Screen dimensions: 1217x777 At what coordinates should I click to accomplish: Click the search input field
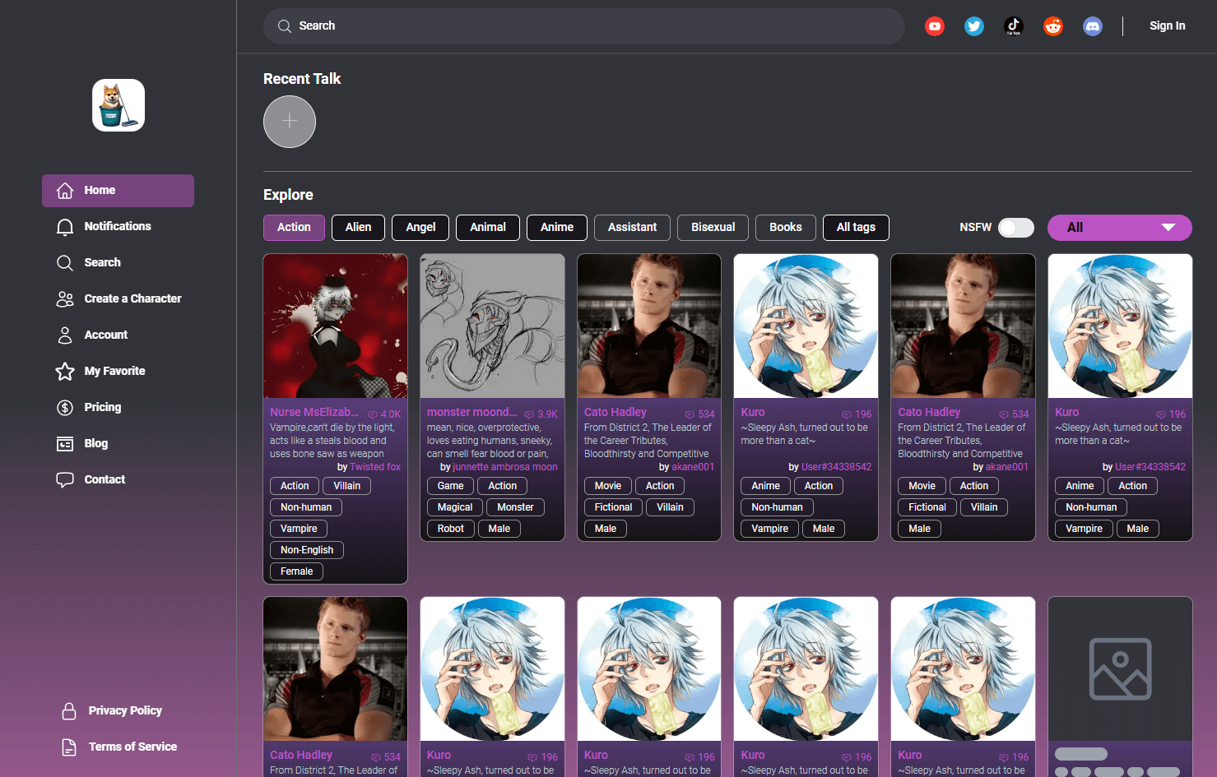pyautogui.click(x=584, y=26)
